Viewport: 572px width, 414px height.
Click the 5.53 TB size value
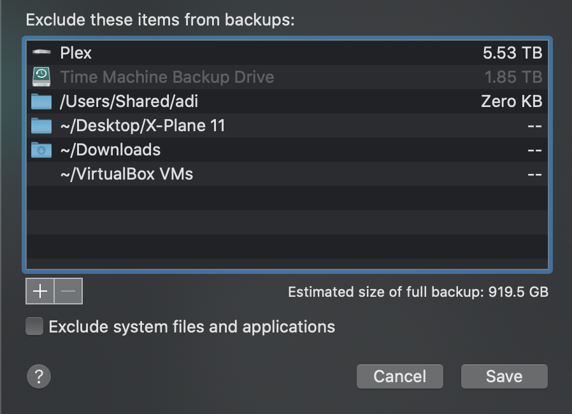click(x=512, y=53)
